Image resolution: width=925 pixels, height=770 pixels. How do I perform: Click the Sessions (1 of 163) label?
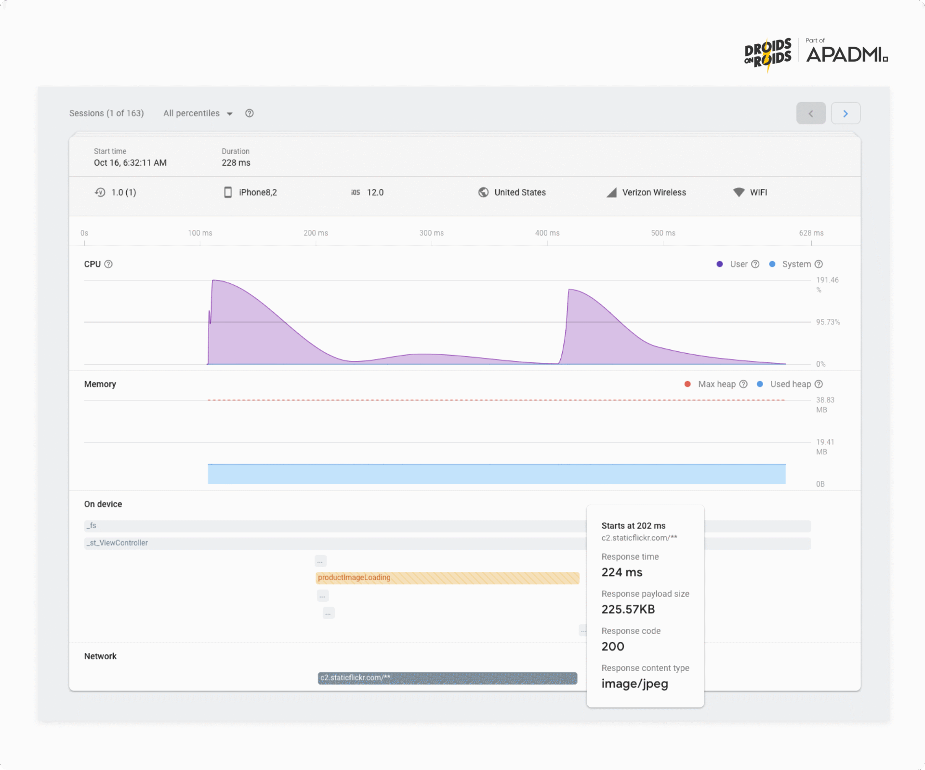click(106, 113)
